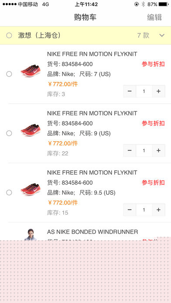Increase quantity of size 9 (US) shoe
The height and width of the screenshot is (303, 171).
click(159, 151)
